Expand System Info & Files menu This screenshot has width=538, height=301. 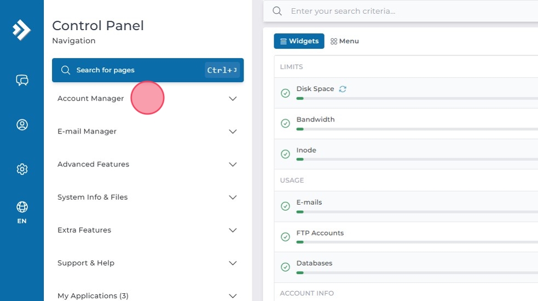(232, 197)
